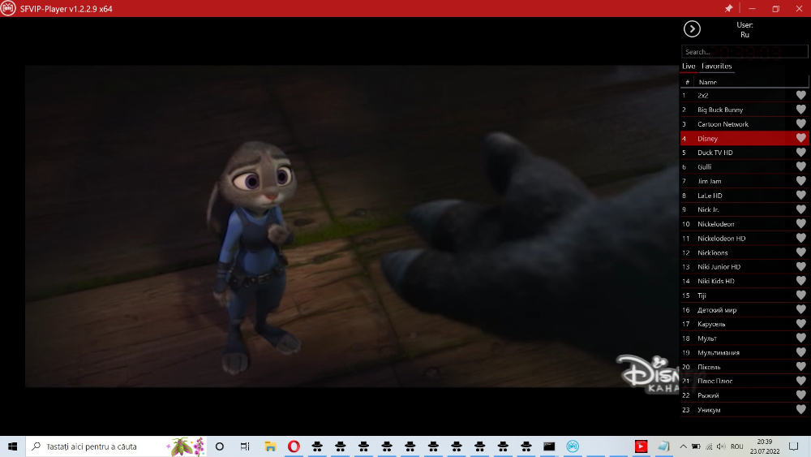Viewport: 811px width, 457px height.
Task: Mark LaLe HD as favorite
Action: tap(800, 195)
